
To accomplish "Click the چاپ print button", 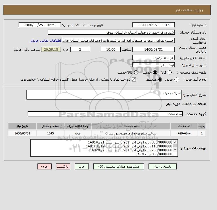I will 82,167.
